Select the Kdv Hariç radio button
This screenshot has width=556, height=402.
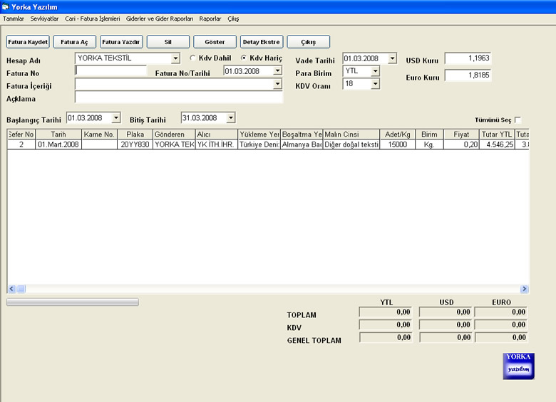pos(244,58)
